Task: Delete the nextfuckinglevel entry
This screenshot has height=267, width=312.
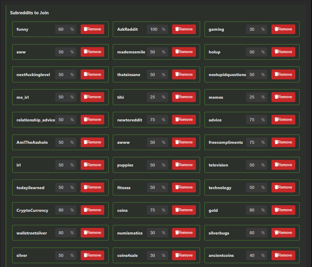Action: (92, 74)
